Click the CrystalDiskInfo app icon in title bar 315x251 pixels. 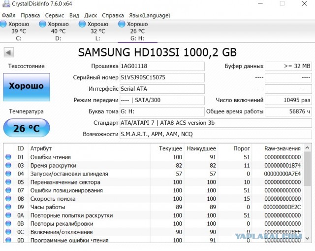[6, 3]
